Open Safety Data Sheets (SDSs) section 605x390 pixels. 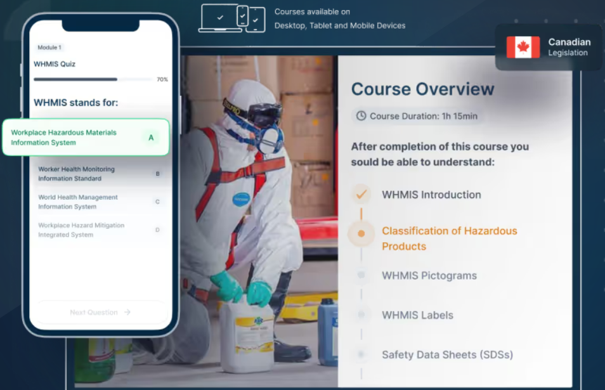click(447, 354)
